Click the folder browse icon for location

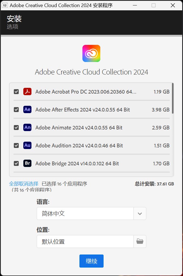pyautogui.click(x=140, y=241)
